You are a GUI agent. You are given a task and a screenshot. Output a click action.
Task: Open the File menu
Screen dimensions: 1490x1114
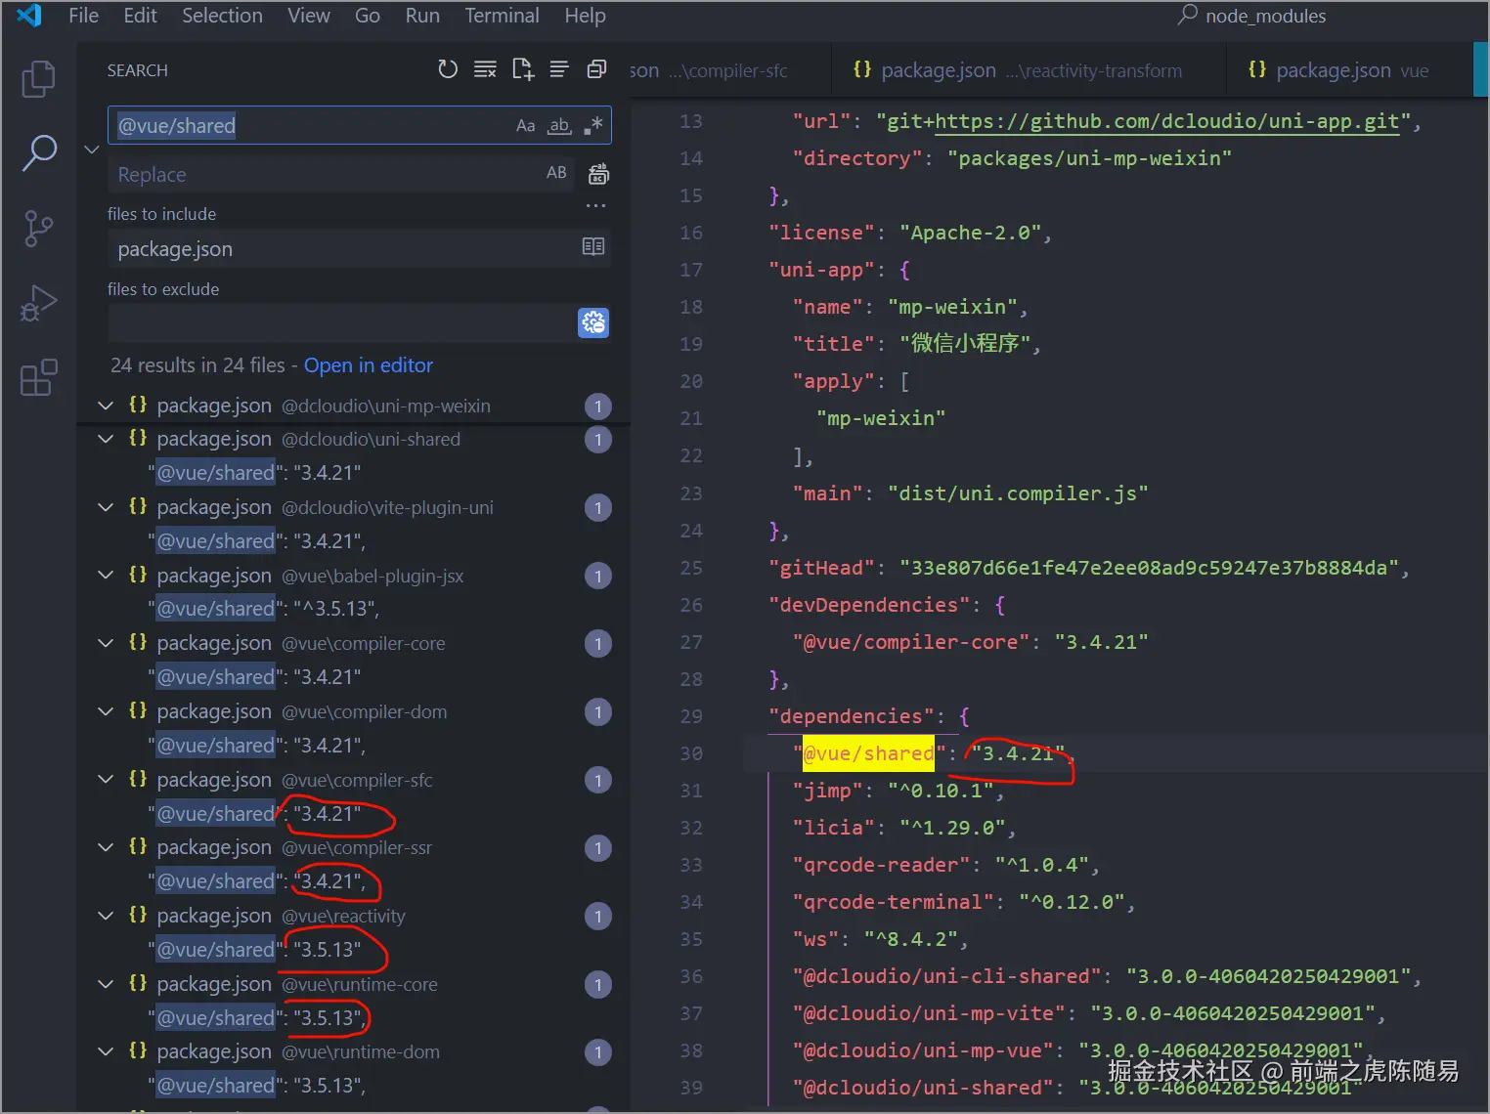[x=83, y=16]
